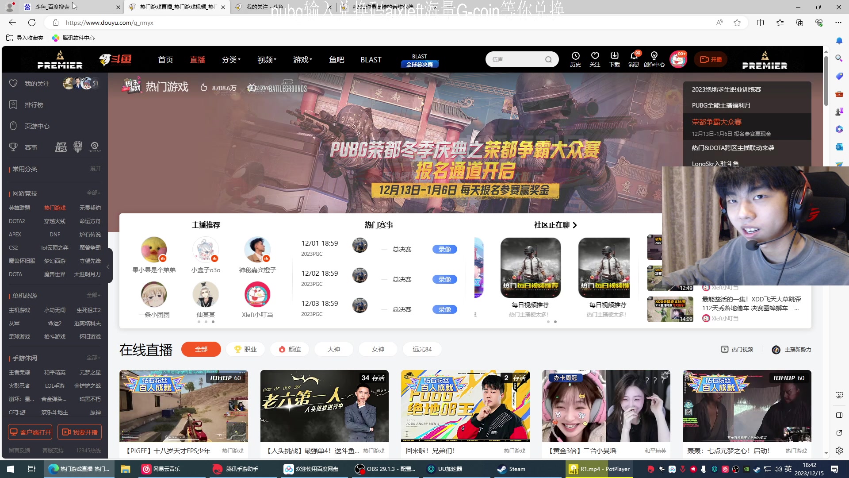Open 主播新势力 link

point(792,349)
